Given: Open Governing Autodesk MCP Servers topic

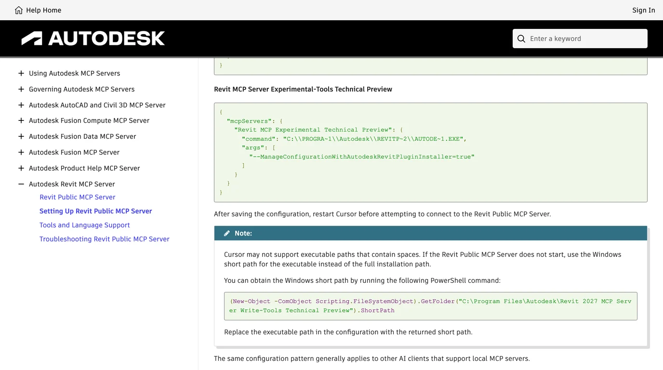Looking at the screenshot, I should pyautogui.click(x=82, y=89).
